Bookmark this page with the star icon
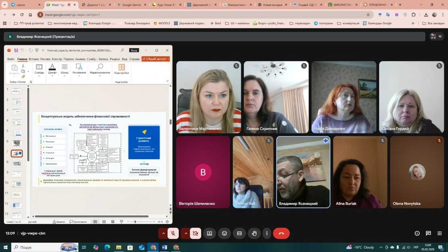Image resolution: width=448 pixels, height=252 pixels. 368,15
